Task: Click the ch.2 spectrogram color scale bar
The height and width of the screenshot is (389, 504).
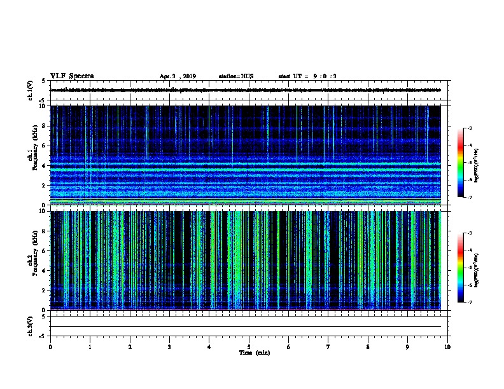Action: (461, 268)
